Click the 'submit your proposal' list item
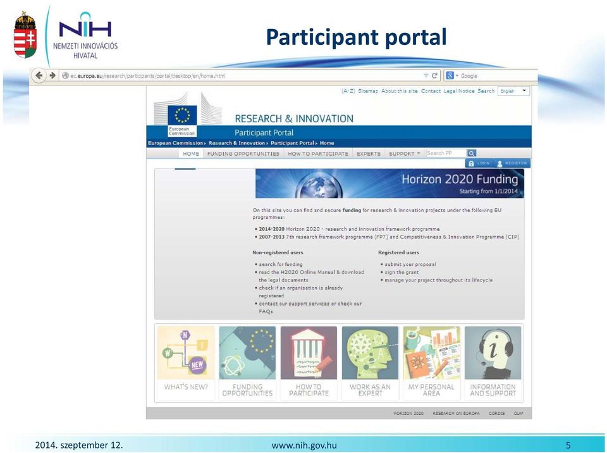The image size is (607, 453). click(x=410, y=264)
